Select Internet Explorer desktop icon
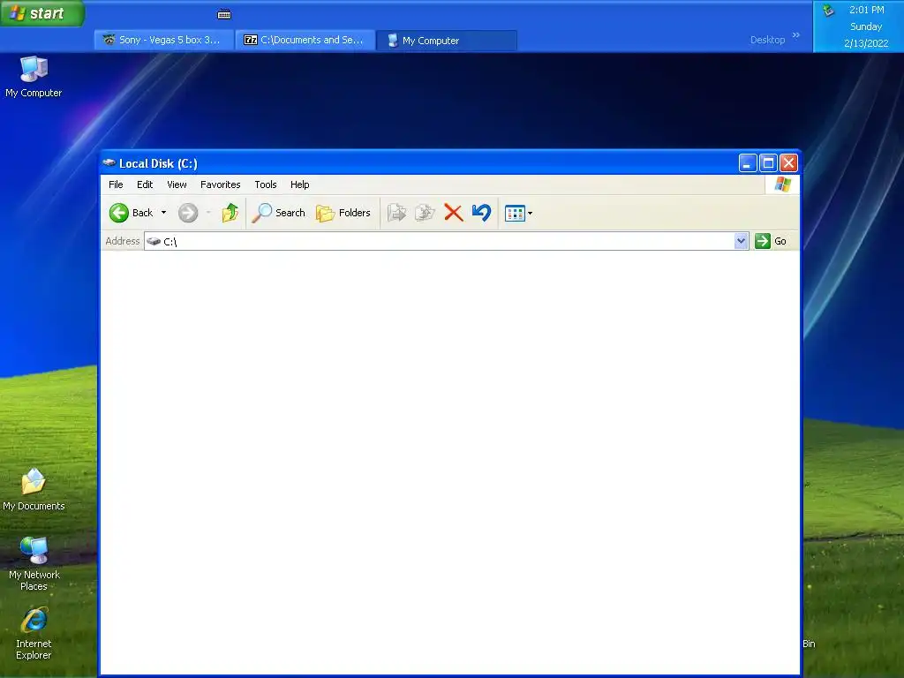Viewport: 904px width, 678px height. click(x=34, y=633)
